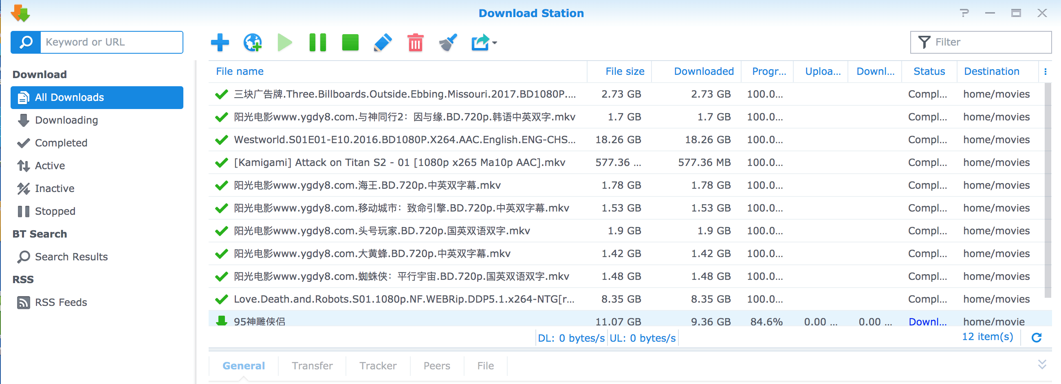Click the green Pause icon in toolbar

317,42
